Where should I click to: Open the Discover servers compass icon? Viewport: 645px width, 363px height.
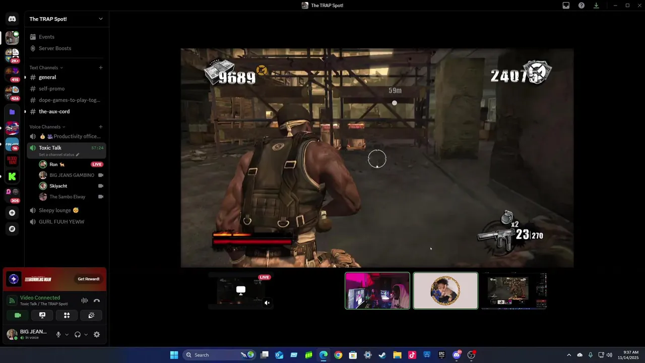[x=12, y=229]
